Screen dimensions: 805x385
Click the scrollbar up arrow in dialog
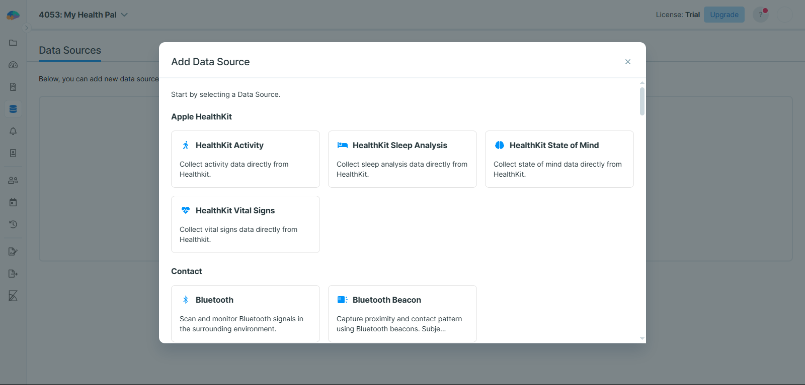[642, 82]
